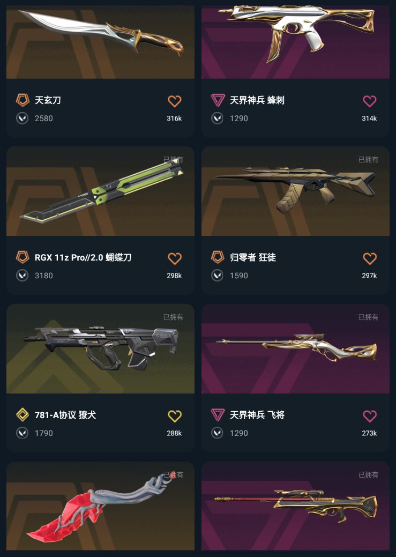Screen dimensions: 396x557
Task: Like the 天界神兵 蜂刺 skin heart
Action: pyautogui.click(x=369, y=101)
